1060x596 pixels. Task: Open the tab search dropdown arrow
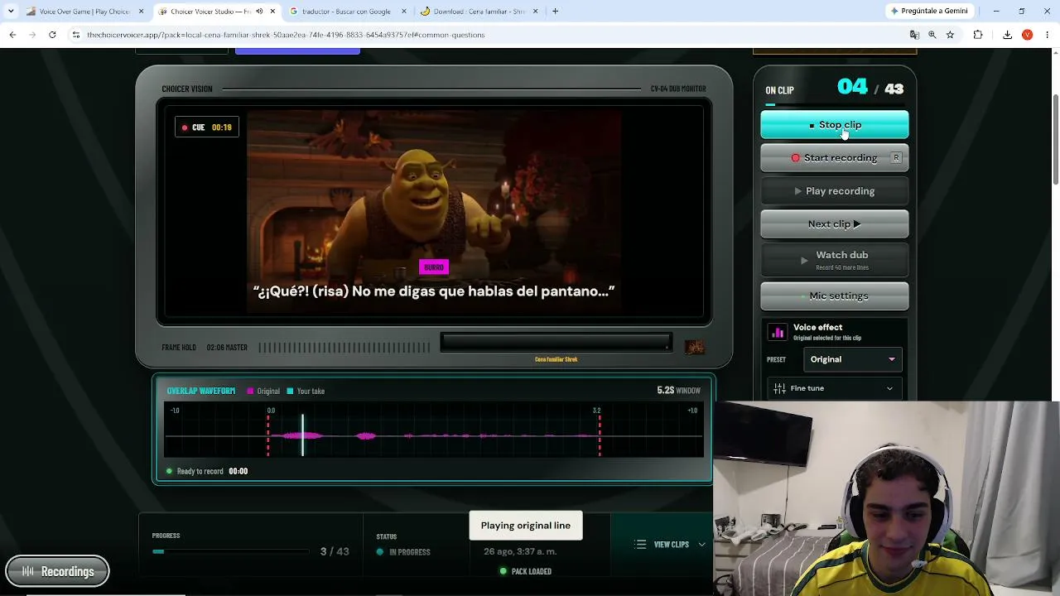[x=10, y=12]
